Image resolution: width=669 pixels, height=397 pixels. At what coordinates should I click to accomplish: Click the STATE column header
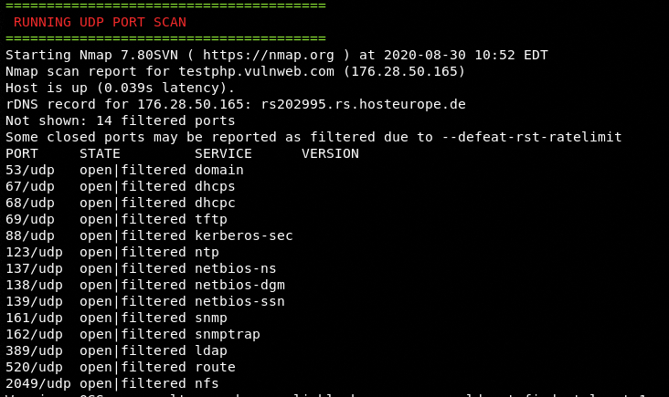[x=100, y=153]
